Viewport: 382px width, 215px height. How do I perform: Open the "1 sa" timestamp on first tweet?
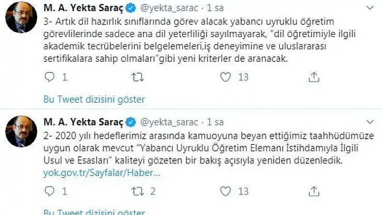tap(215, 9)
